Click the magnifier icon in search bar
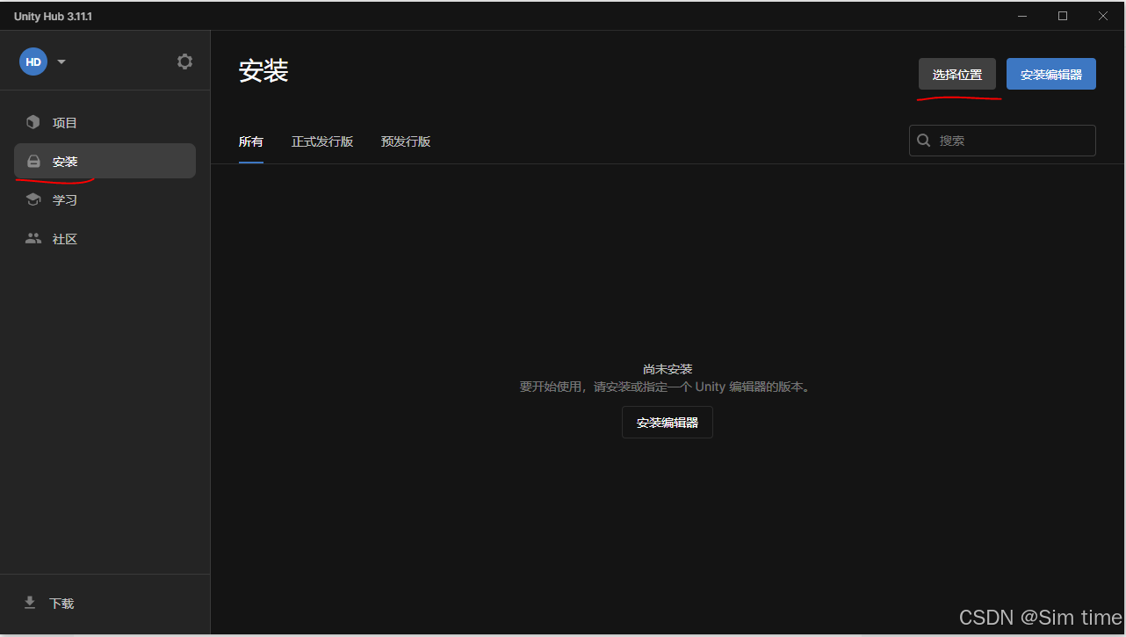This screenshot has height=637, width=1126. [x=923, y=140]
